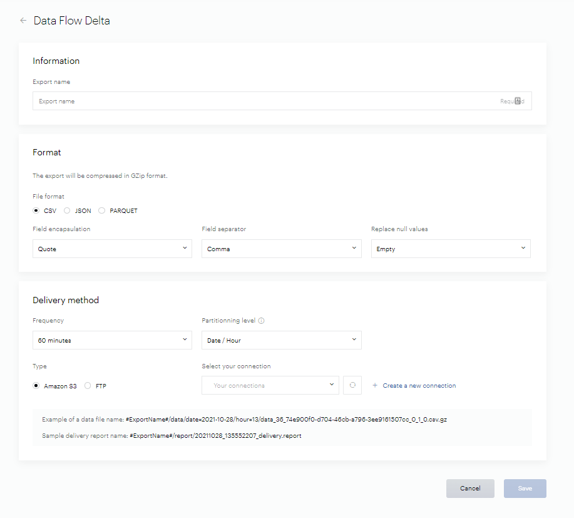Open the Frequency dropdown set to 60 minutes

pyautogui.click(x=112, y=340)
